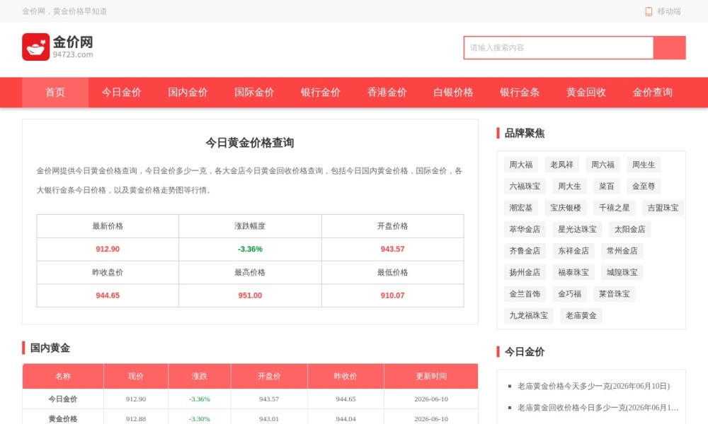Select the 周六福 brand tag
Viewport: 708px width, 424px height.
(x=603, y=165)
